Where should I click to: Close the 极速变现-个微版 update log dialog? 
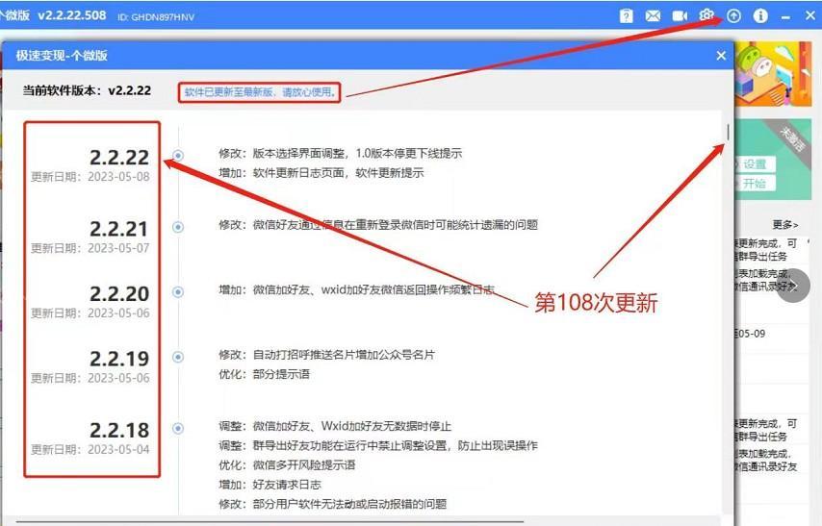point(721,56)
